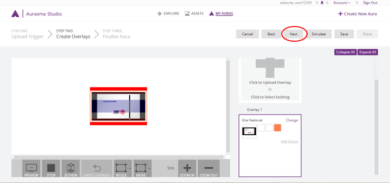Screen dimensions: 390x183
Task: Open the Move tool dropdown arrow
Action: tap(149, 169)
